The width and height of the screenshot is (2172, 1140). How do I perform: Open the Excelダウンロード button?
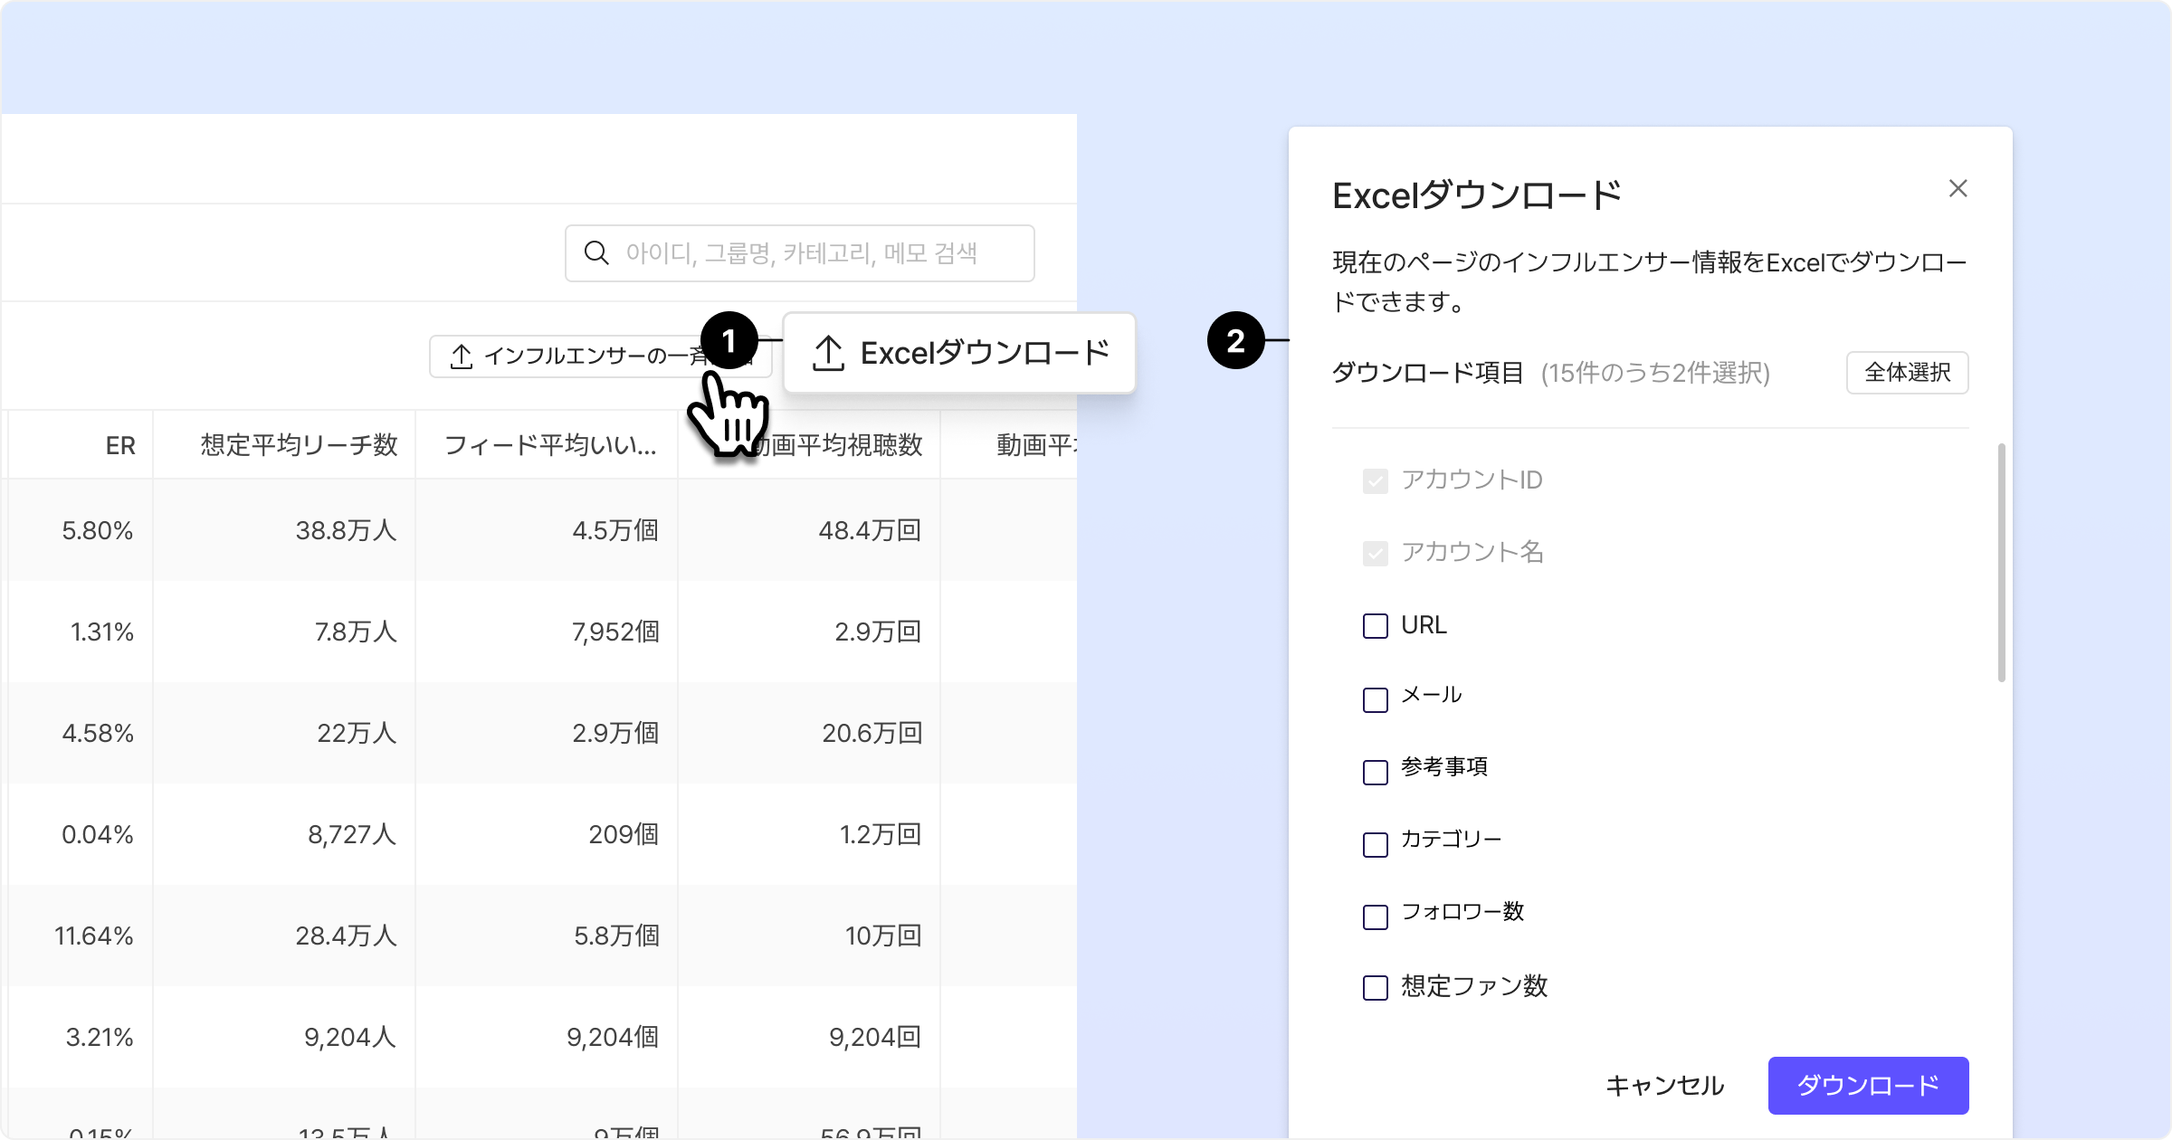coord(959,354)
